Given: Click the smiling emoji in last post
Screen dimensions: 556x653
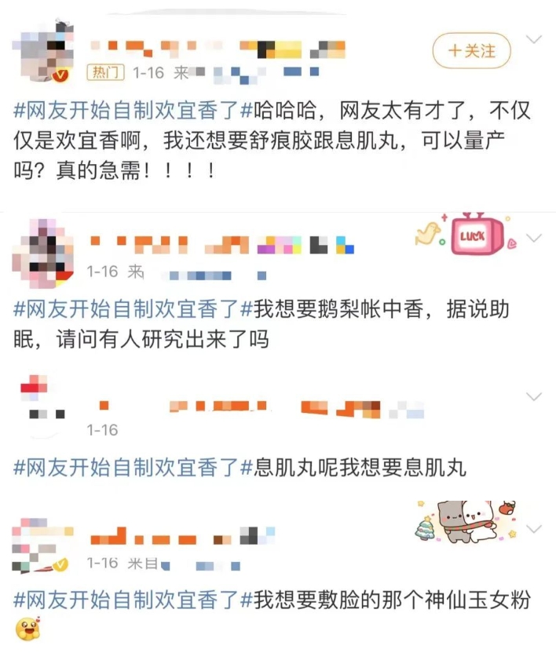Looking at the screenshot, I should (x=28, y=629).
